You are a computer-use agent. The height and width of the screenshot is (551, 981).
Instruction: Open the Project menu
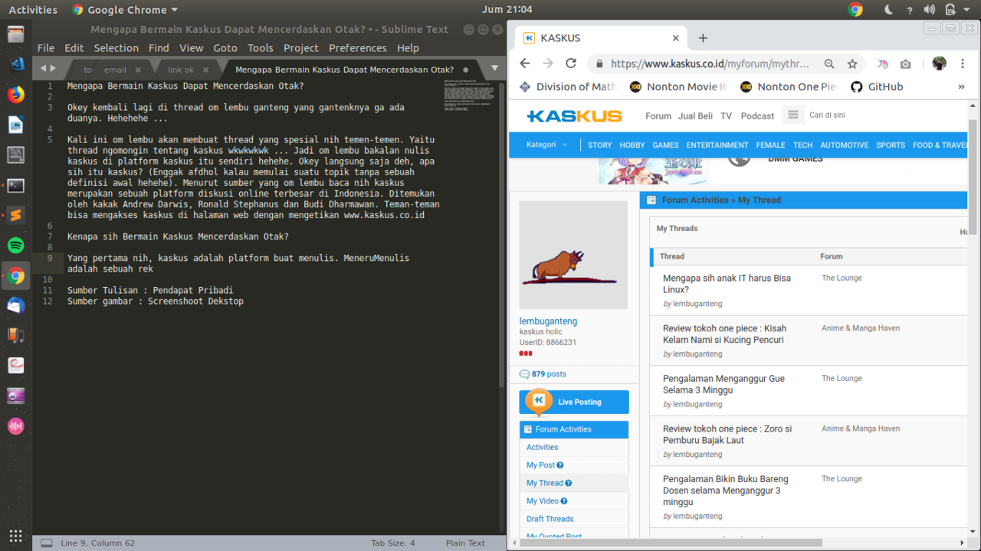point(301,47)
